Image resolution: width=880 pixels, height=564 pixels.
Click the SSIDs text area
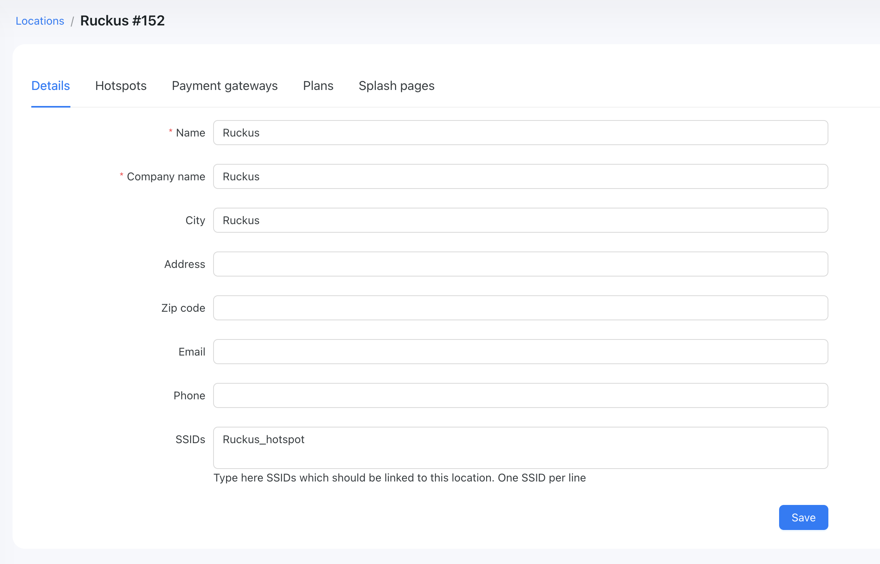521,448
